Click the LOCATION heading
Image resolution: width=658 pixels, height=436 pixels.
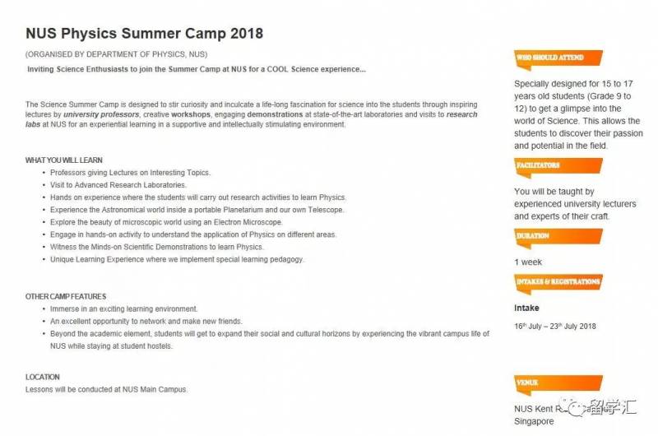[43, 378]
